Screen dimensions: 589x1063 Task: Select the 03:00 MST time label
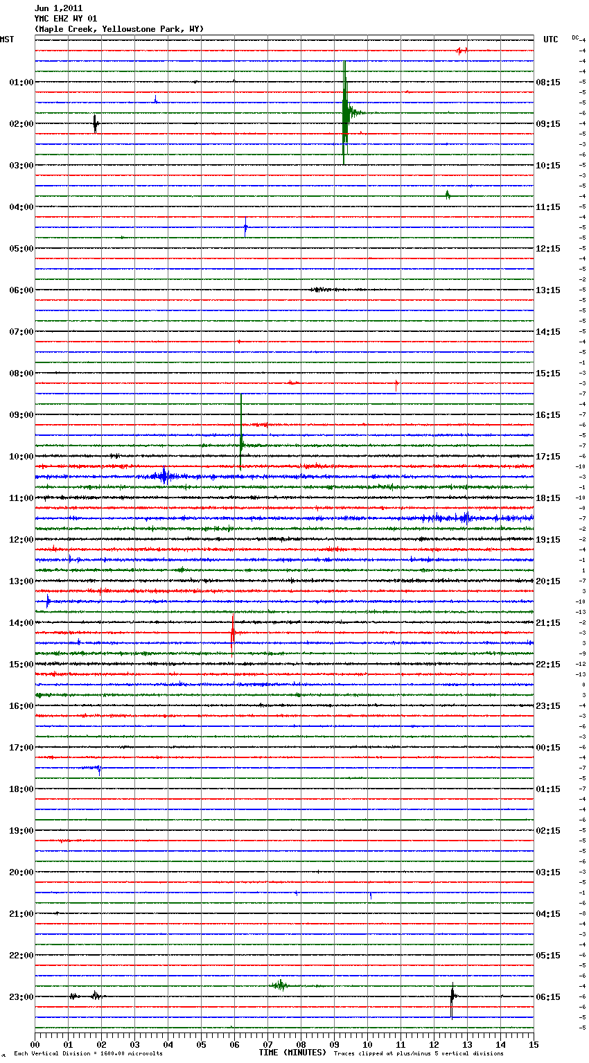coord(21,165)
